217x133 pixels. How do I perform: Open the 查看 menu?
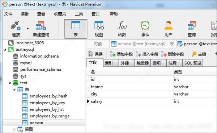coord(41,14)
